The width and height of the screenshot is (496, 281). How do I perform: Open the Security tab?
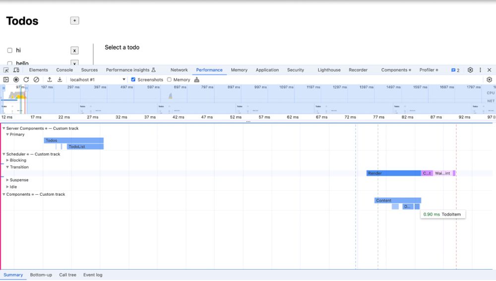(x=296, y=70)
